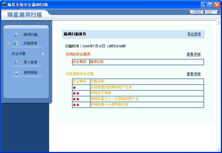Click the report icon beside 扫描报告
The width and height of the screenshot is (222, 153).
point(16,43)
